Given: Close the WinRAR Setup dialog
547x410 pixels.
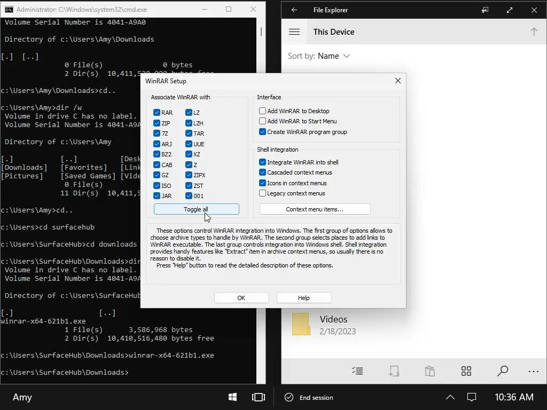Looking at the screenshot, I should point(397,81).
